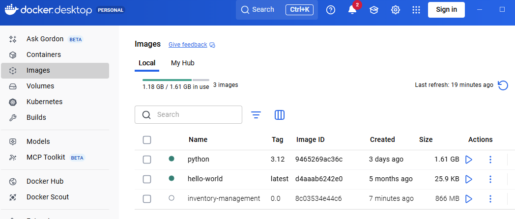Viewport: 515px width, 219px height.
Task: Open Volumes in the sidebar
Action: tap(55, 86)
